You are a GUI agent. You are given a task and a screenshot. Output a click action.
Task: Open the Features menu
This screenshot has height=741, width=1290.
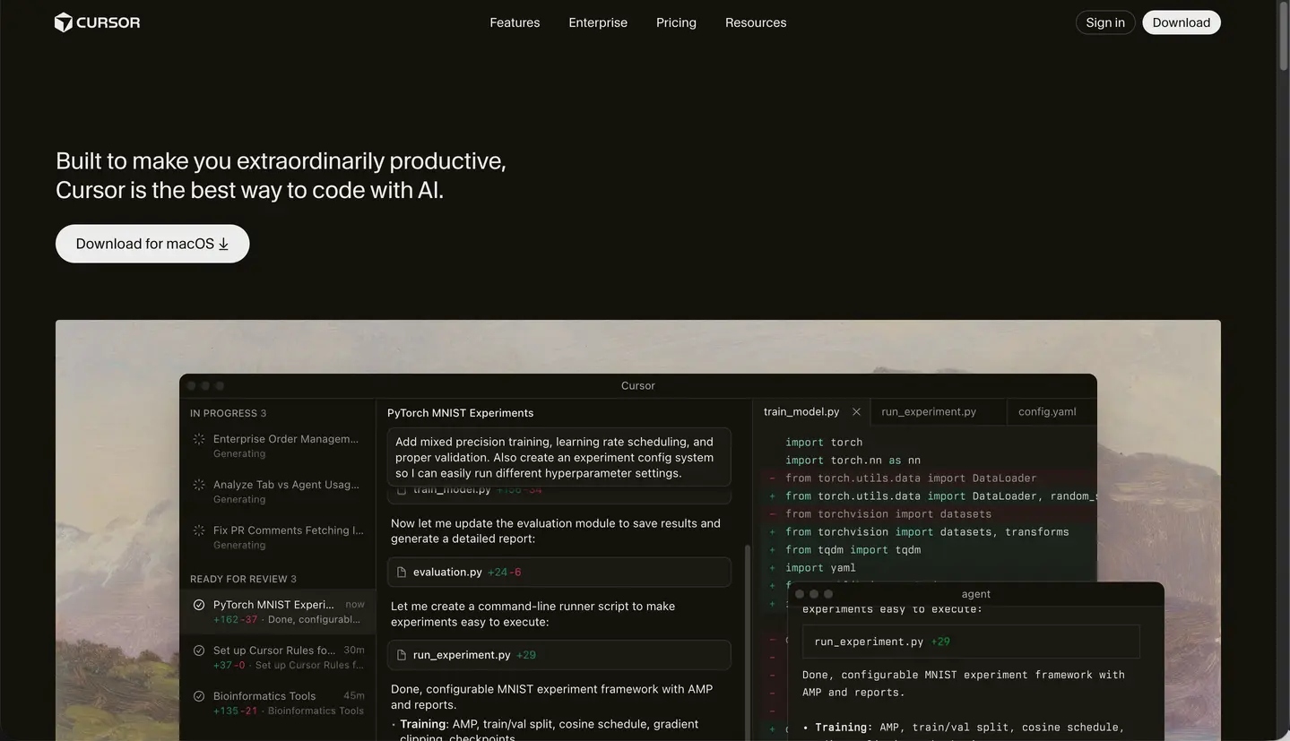tap(515, 22)
